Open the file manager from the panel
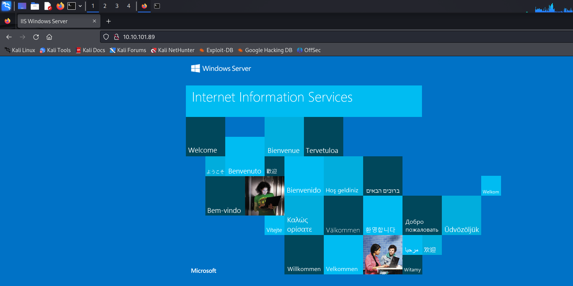The image size is (573, 286). click(35, 6)
